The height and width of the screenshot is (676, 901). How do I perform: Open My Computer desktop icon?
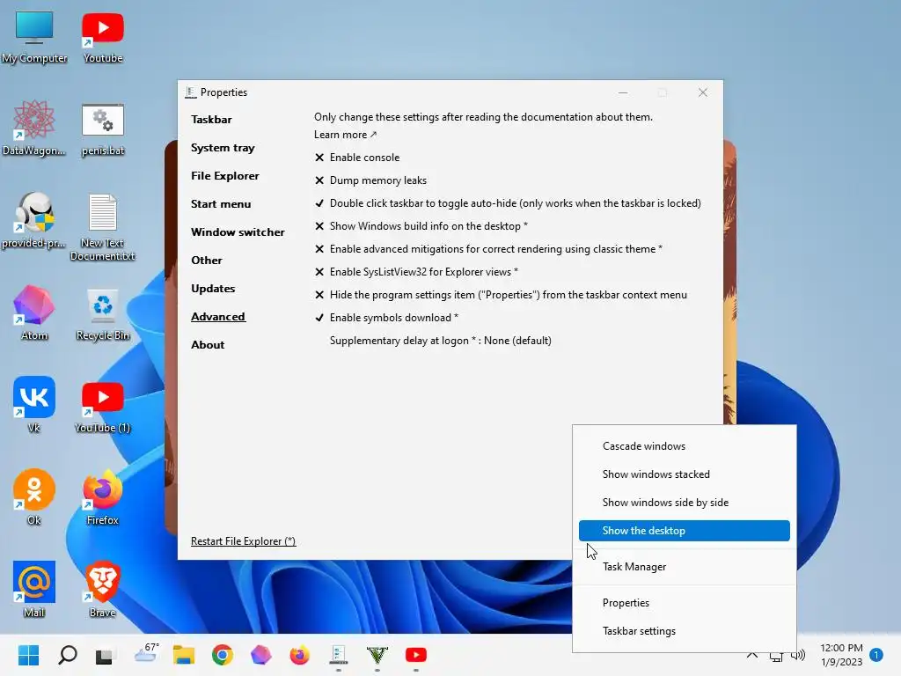click(34, 35)
